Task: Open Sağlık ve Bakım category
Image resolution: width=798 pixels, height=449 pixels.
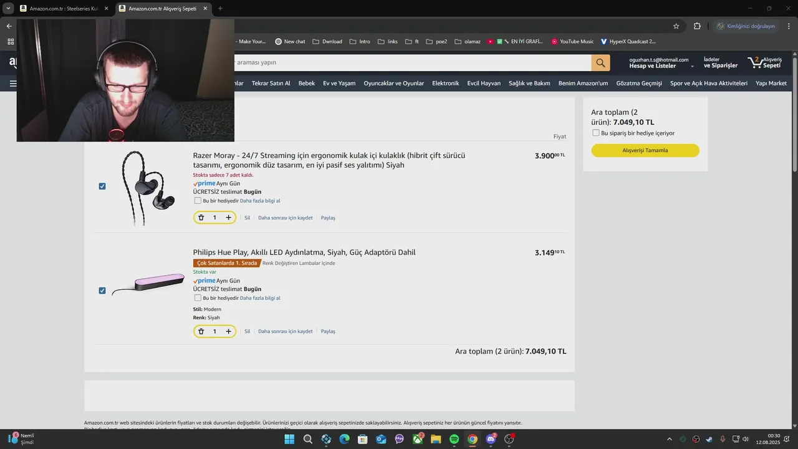Action: [529, 83]
